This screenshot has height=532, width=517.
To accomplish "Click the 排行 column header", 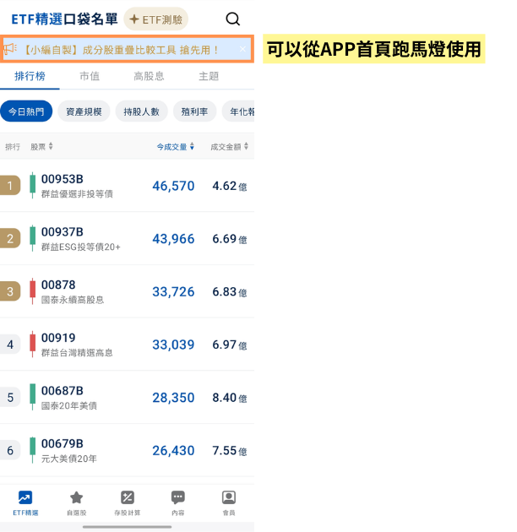I will point(13,147).
